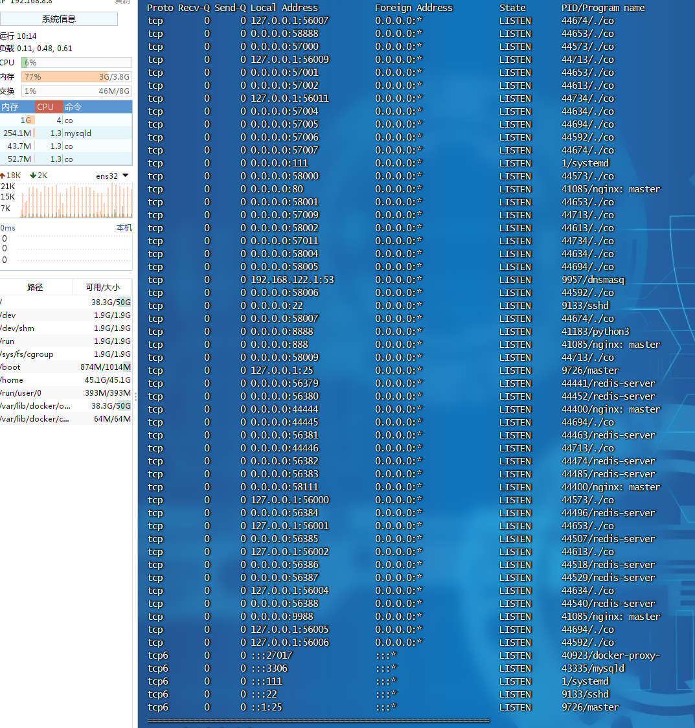
Task: Click the 44507/redis-server program entry
Action: click(x=609, y=539)
